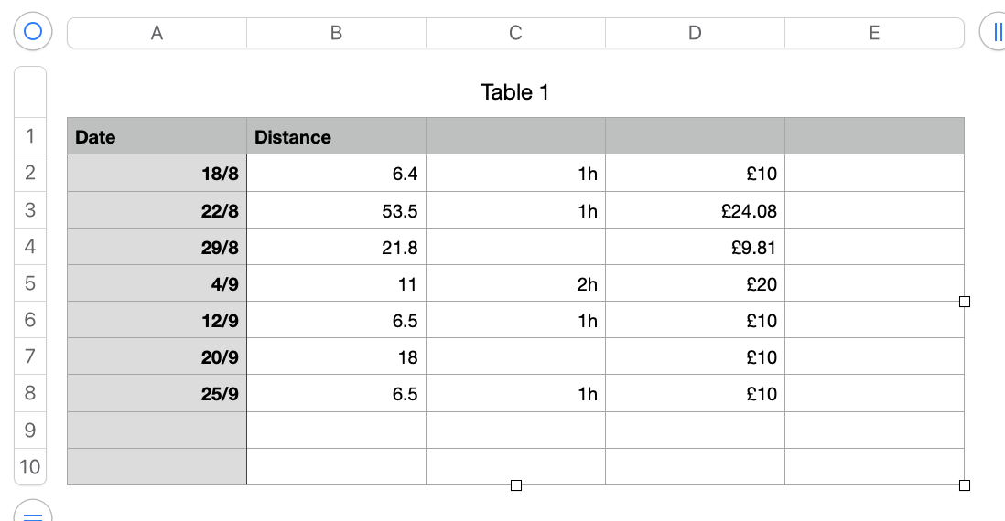1005x521 pixels.
Task: Select the 4/9 date cell
Action: click(x=157, y=284)
